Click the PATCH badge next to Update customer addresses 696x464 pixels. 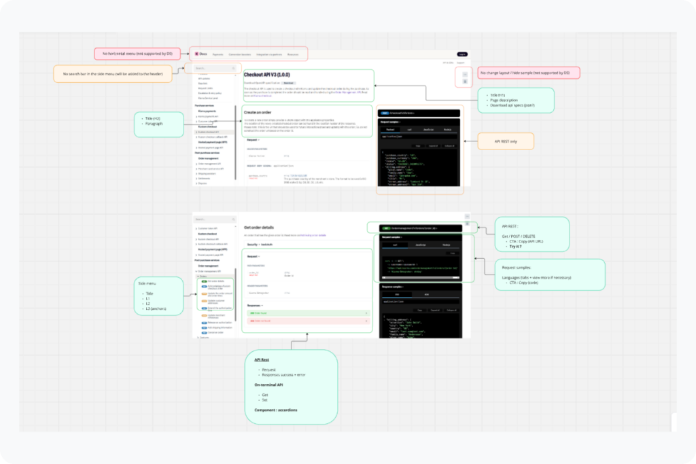coord(204,302)
